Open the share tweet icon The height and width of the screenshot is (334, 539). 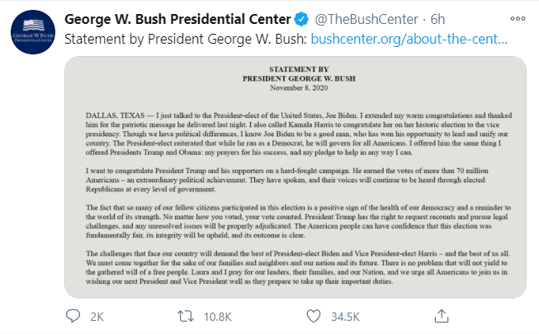pos(442,315)
